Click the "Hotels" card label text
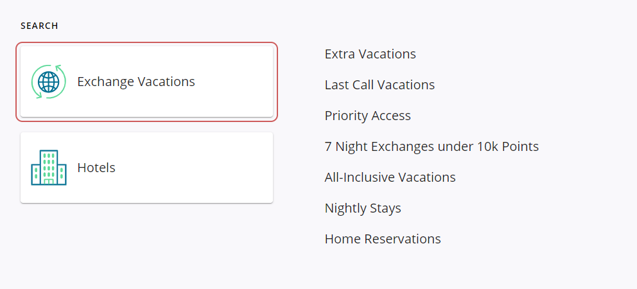The image size is (637, 289). pos(96,168)
